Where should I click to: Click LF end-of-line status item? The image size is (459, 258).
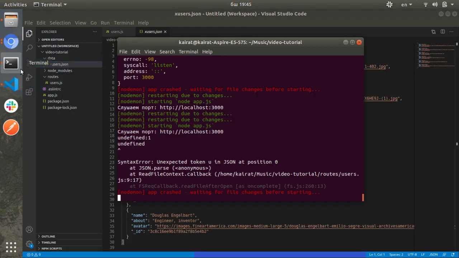pos(423,254)
